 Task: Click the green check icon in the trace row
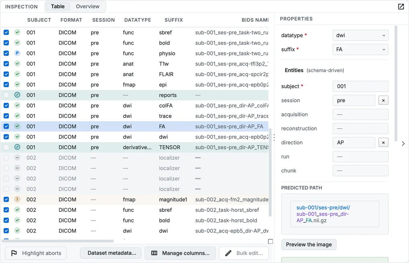point(17,116)
